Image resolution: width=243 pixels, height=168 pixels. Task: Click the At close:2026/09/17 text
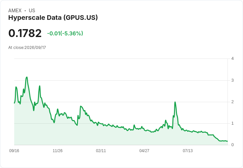(x=27, y=48)
